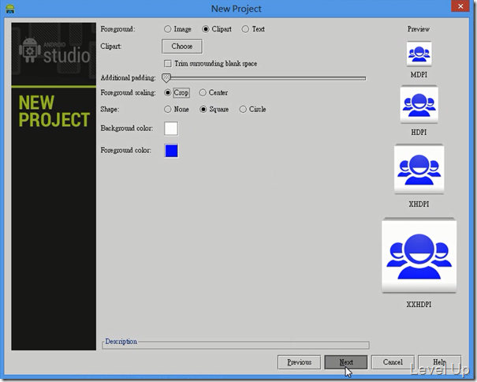Close the New Project dialog
Screen dimensions: 477x382
[460, 6]
